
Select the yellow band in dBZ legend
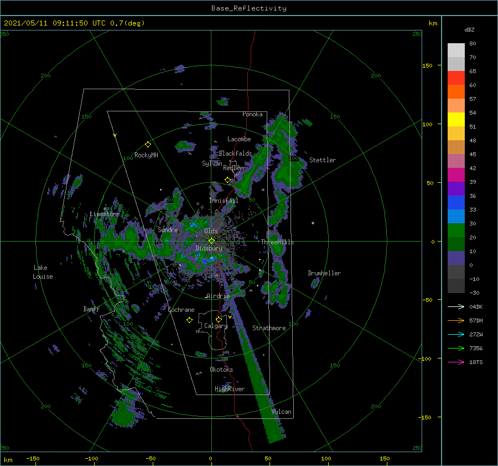click(x=456, y=120)
